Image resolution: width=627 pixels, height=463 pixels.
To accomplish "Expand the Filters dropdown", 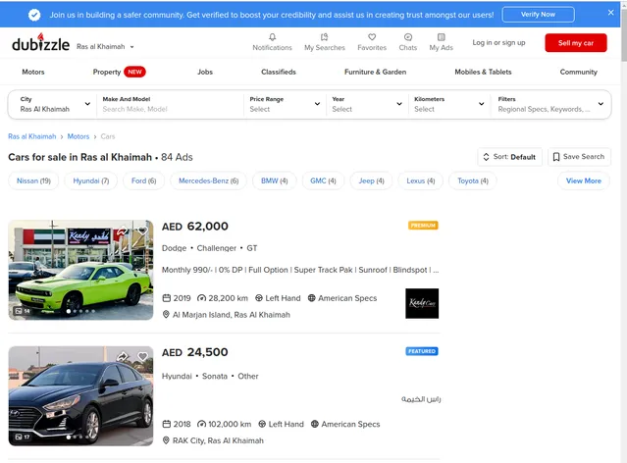I will [550, 104].
